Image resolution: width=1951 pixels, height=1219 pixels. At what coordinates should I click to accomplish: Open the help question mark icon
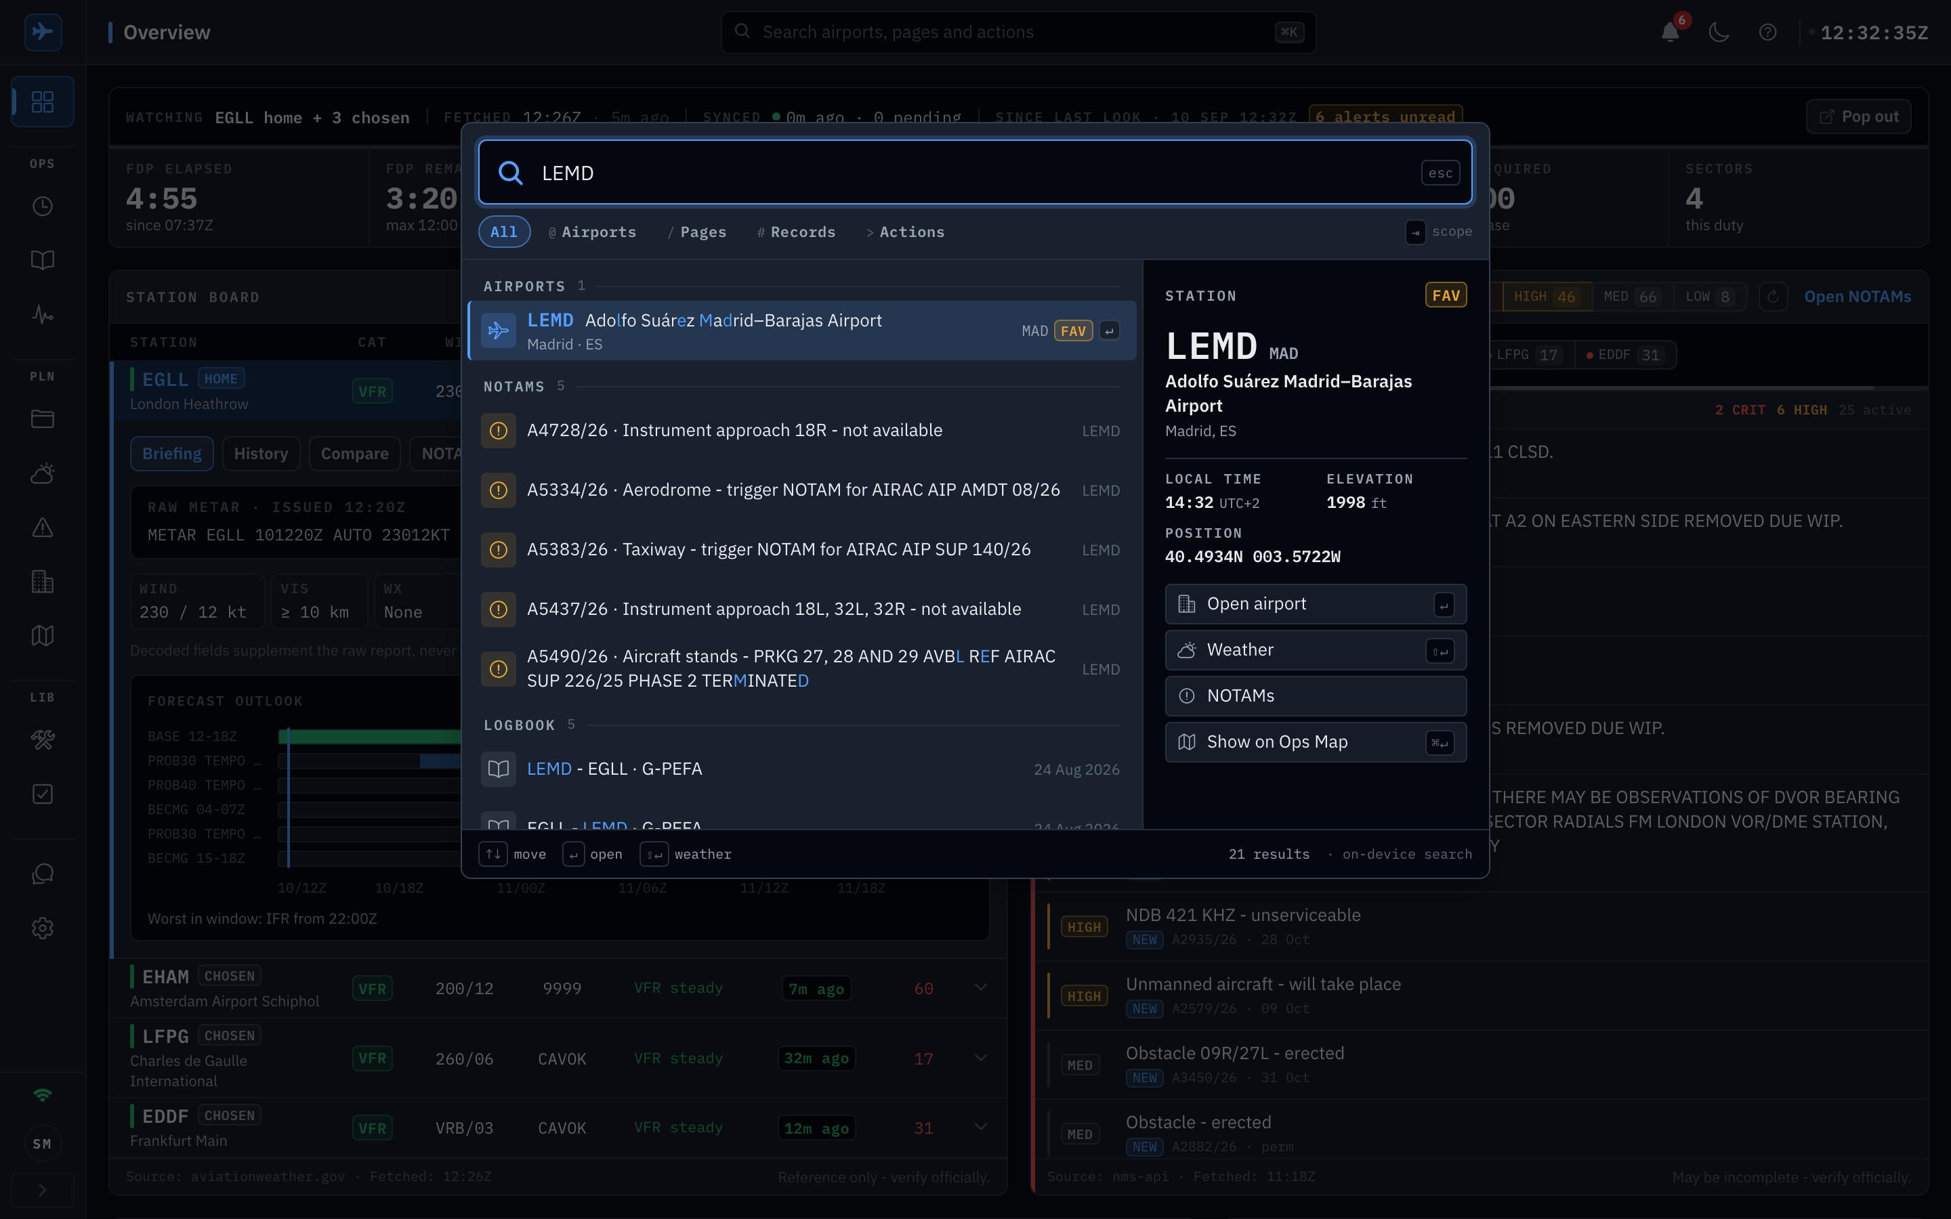point(1767,33)
